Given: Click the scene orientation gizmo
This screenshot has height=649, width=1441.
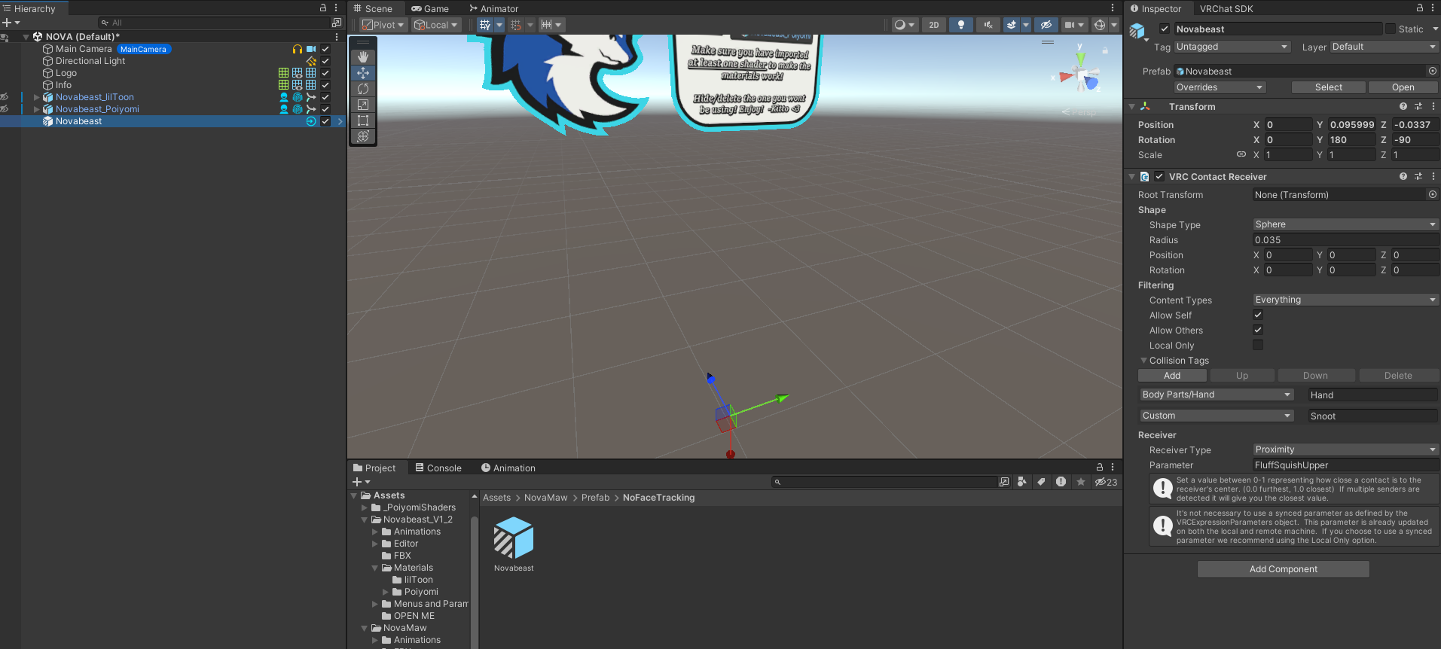Looking at the screenshot, I should pyautogui.click(x=1081, y=75).
